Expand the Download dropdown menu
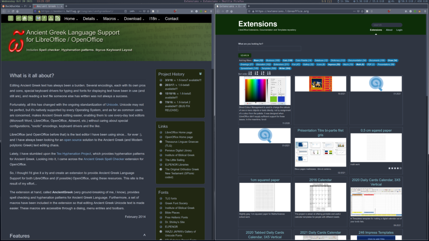This screenshot has width=429, height=241. click(x=134, y=18)
